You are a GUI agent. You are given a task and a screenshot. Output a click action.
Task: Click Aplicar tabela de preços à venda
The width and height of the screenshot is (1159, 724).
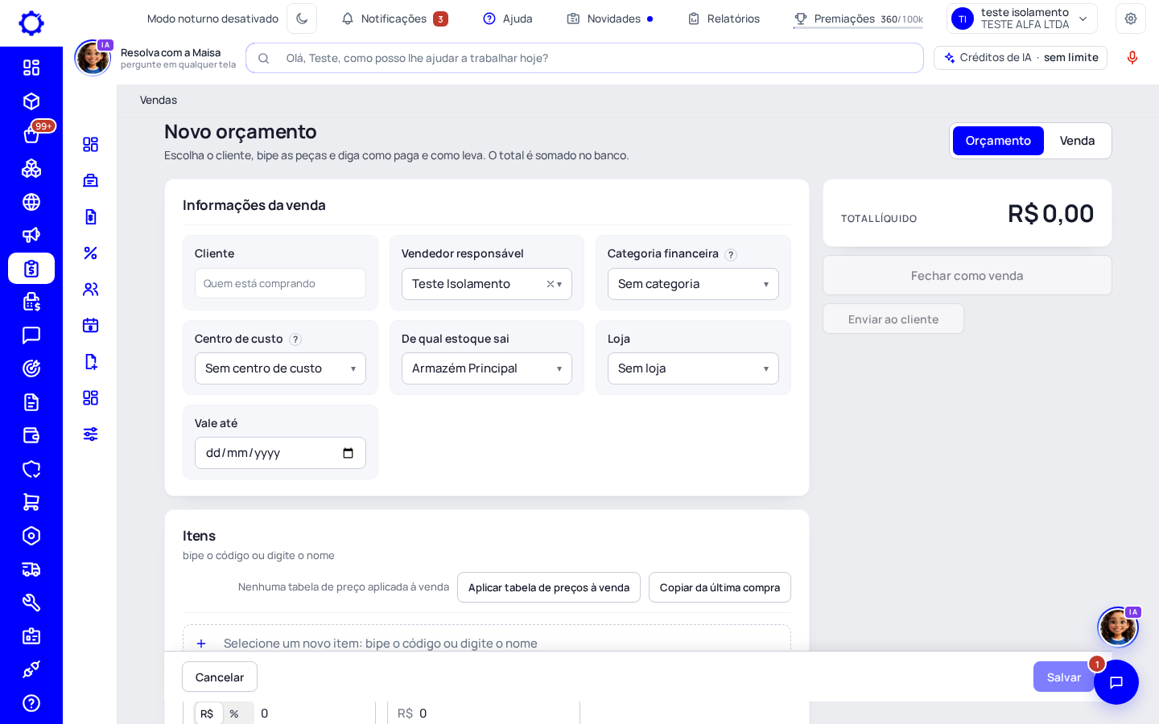[549, 587]
